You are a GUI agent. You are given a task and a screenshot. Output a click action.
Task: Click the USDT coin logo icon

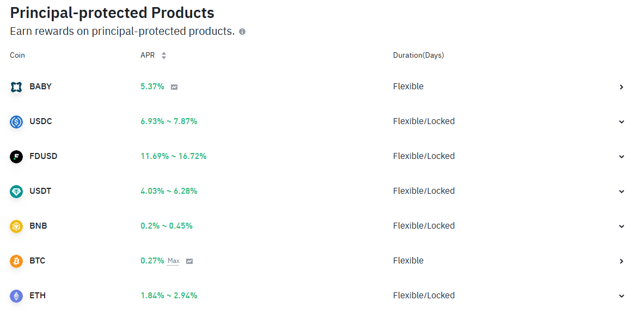16,191
